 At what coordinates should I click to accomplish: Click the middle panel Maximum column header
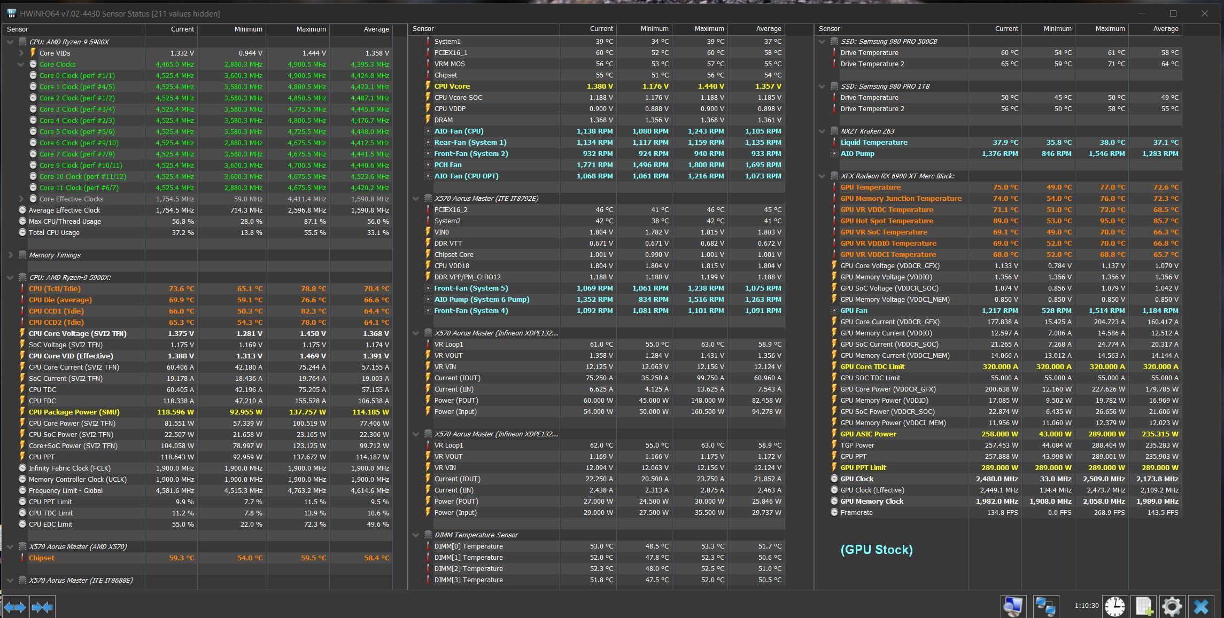[700, 29]
